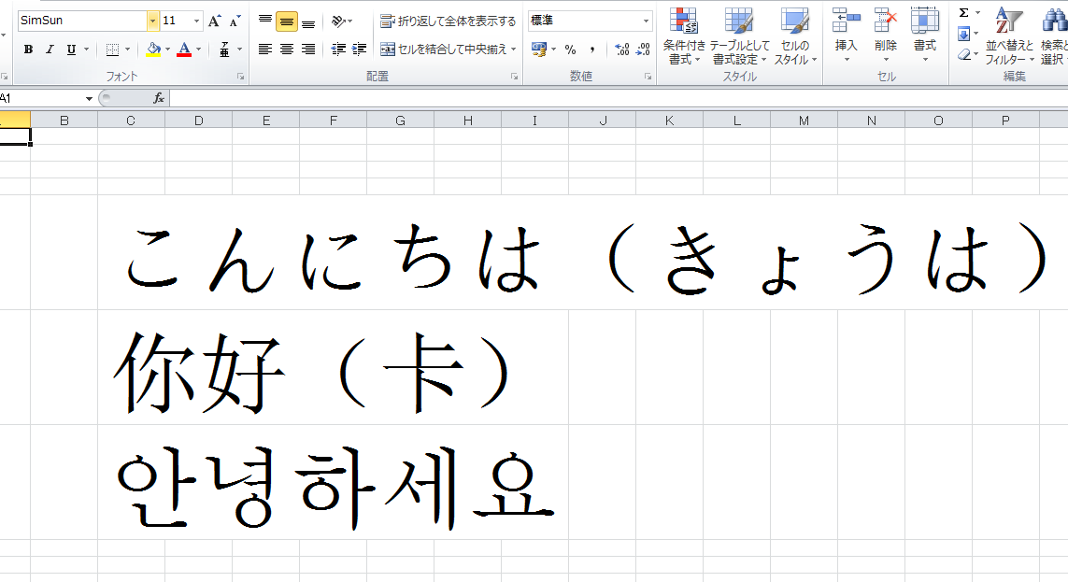The width and height of the screenshot is (1068, 582).
Task: Open font color dropdown arrow
Action: tap(198, 49)
